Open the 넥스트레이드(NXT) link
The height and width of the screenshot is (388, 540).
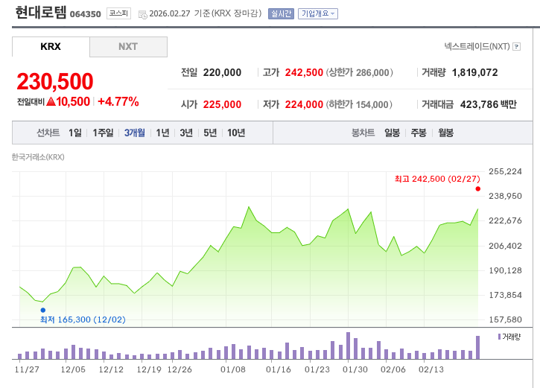(477, 46)
